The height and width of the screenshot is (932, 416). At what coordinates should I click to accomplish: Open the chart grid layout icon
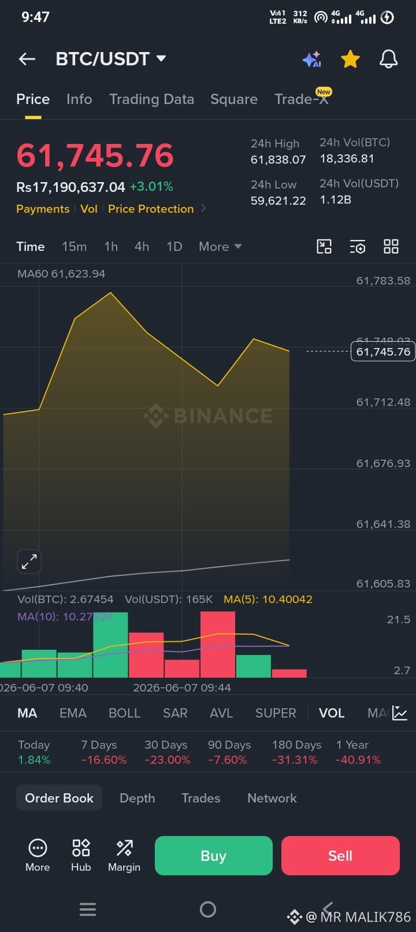[391, 247]
